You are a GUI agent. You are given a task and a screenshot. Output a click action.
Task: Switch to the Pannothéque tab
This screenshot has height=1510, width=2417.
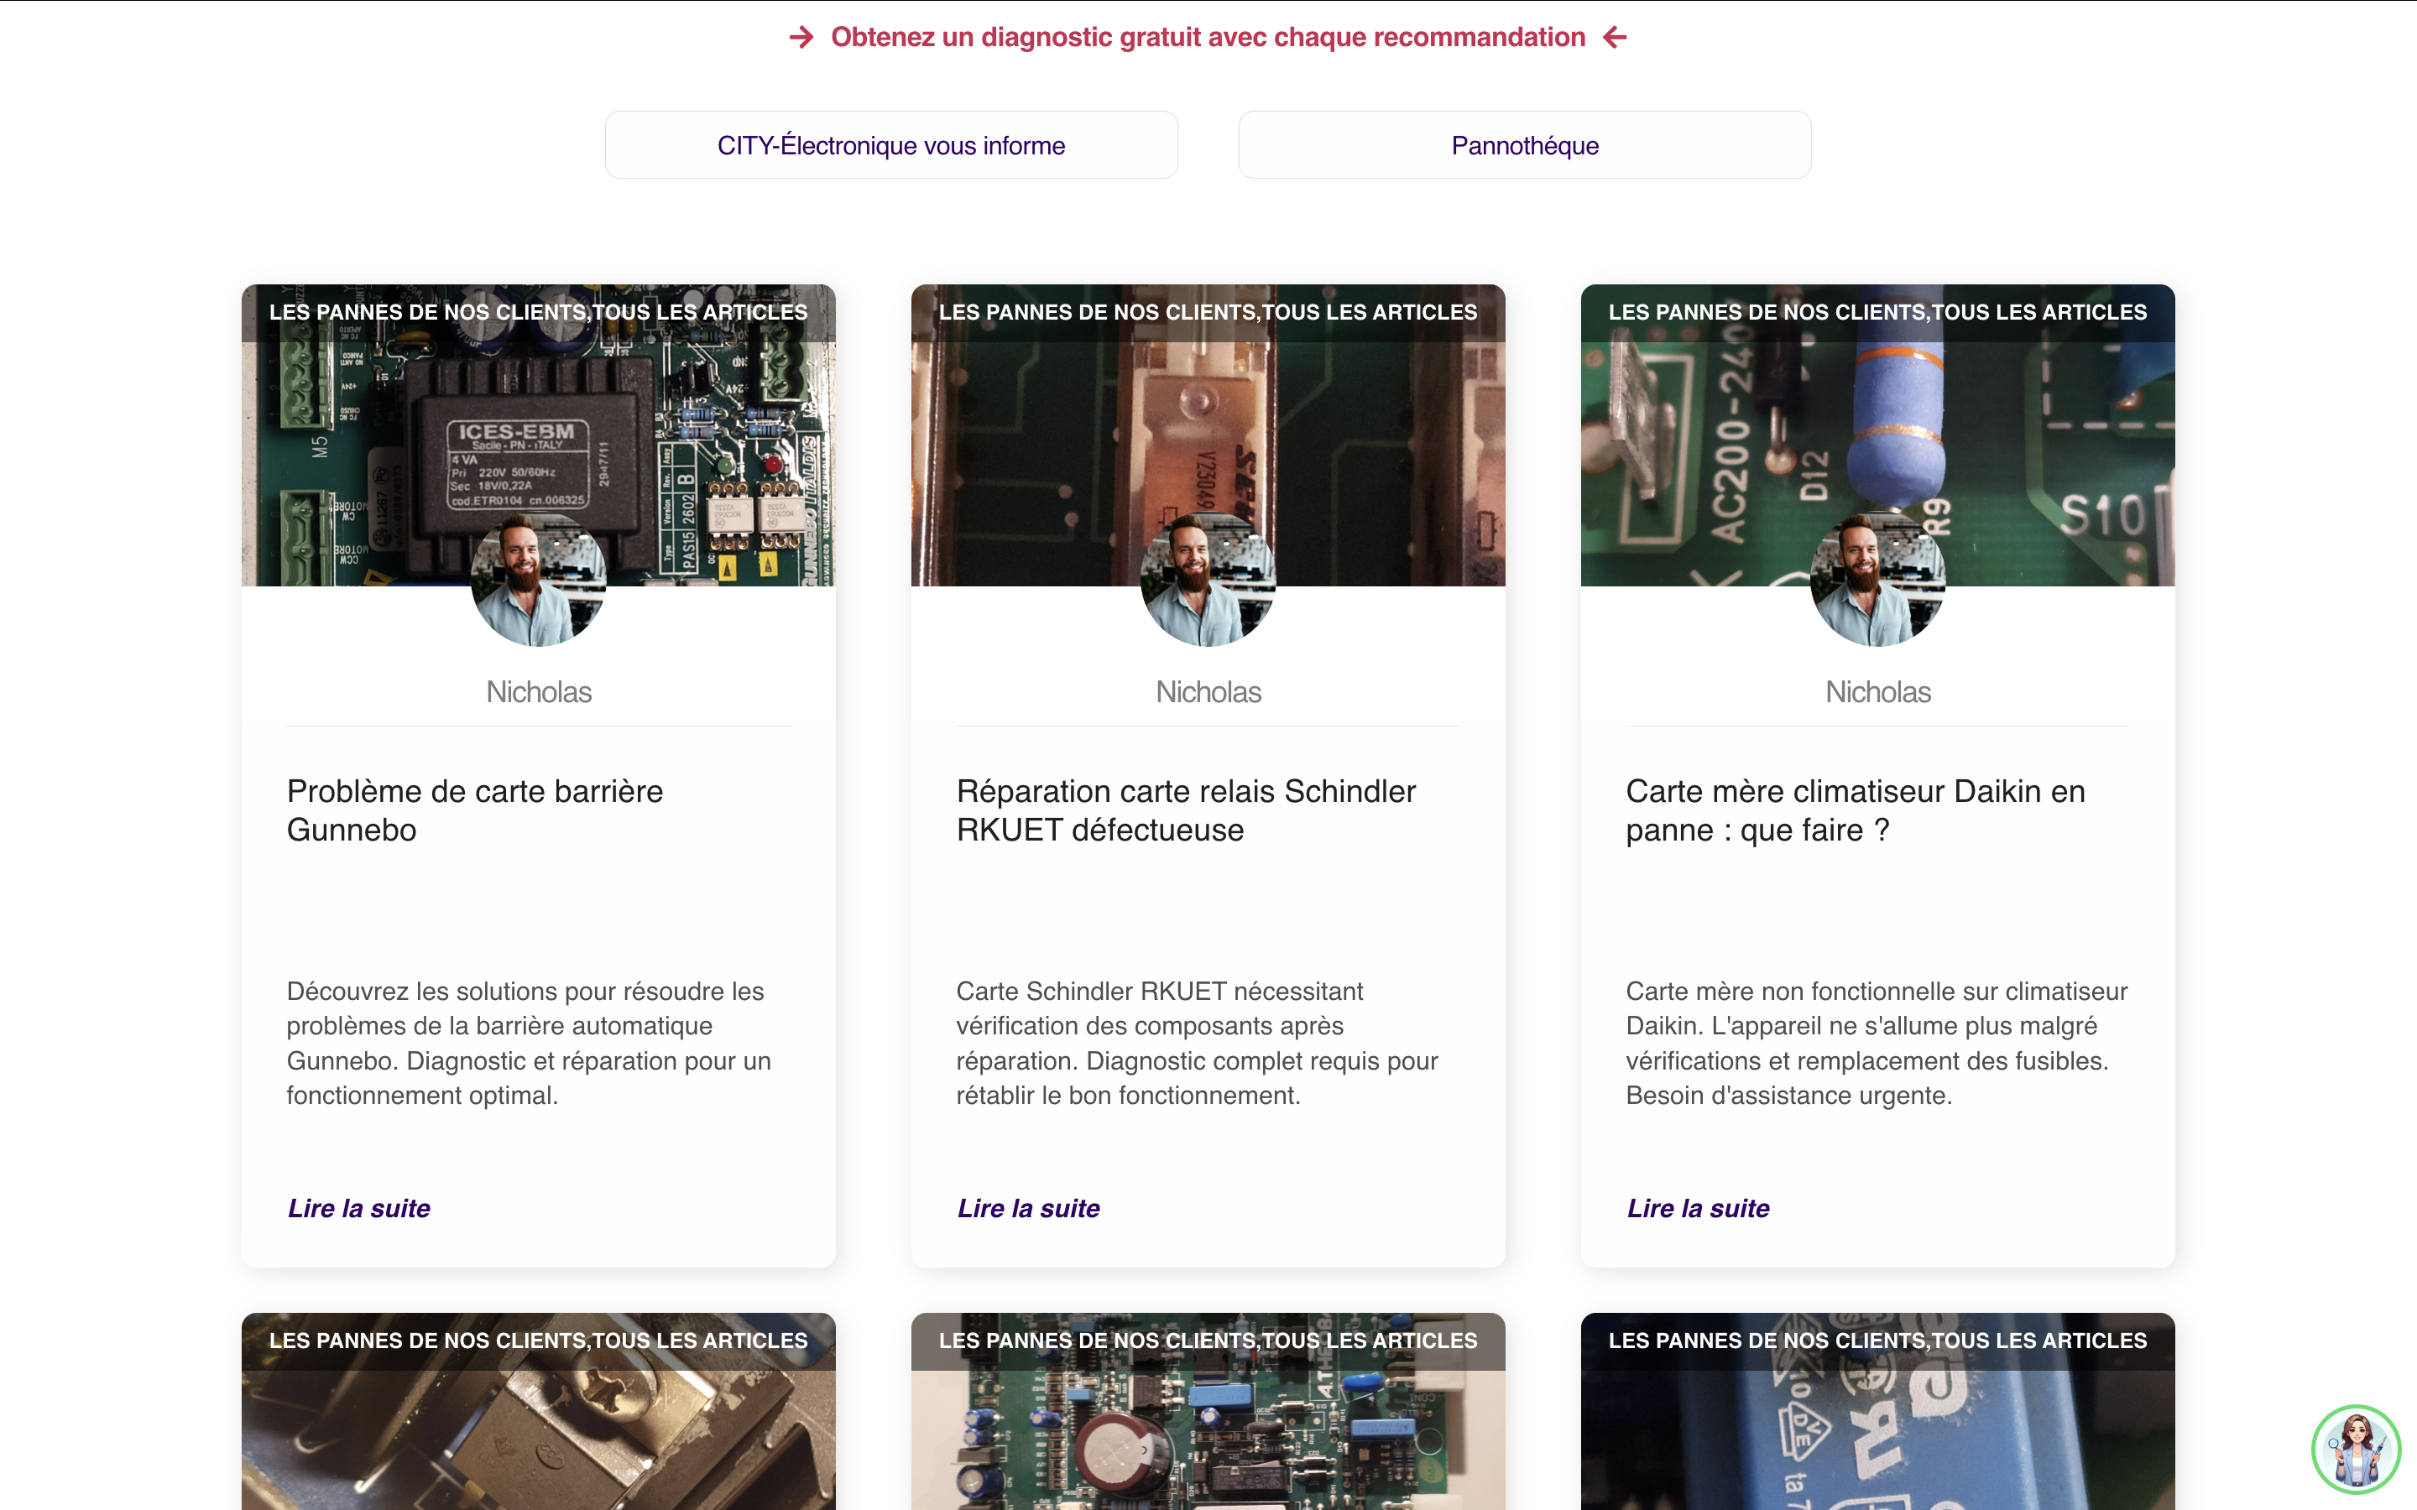pyautogui.click(x=1524, y=146)
